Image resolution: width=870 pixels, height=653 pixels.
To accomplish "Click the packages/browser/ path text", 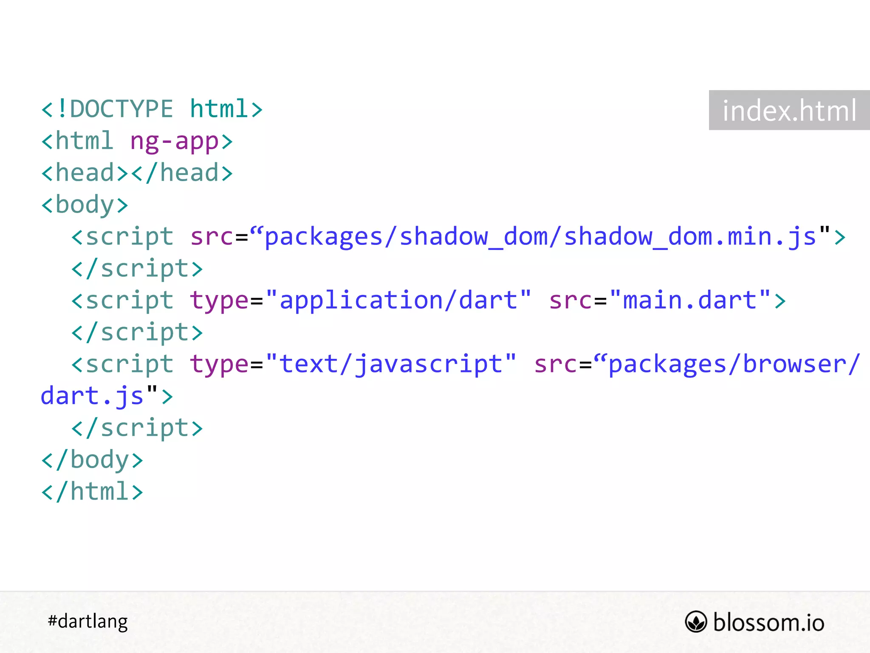I will pos(734,364).
